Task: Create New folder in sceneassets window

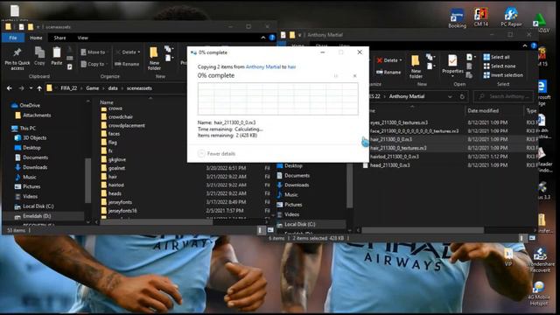Action: (154, 59)
